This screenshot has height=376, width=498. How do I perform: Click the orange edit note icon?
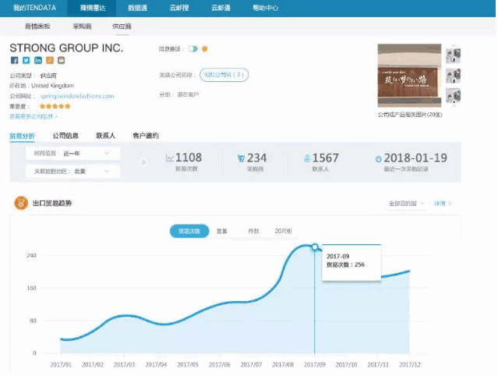coord(49,60)
